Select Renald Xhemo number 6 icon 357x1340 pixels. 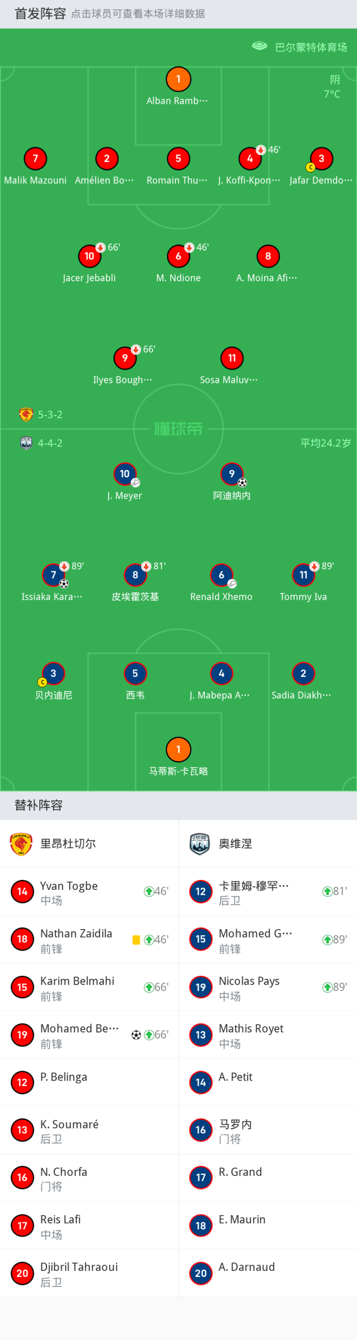click(221, 575)
